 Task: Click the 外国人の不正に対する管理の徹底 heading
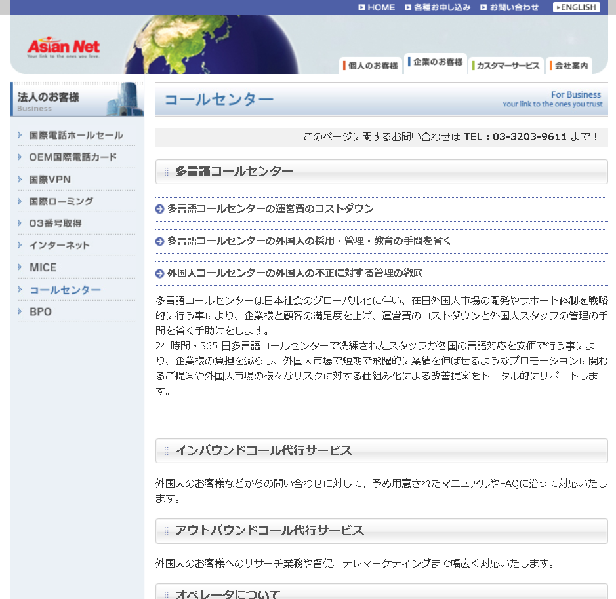click(x=295, y=273)
